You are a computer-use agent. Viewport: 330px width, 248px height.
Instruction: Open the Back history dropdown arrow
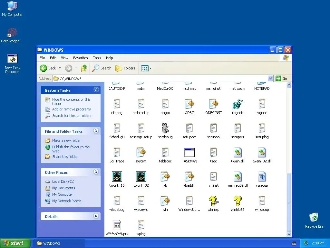(60, 68)
